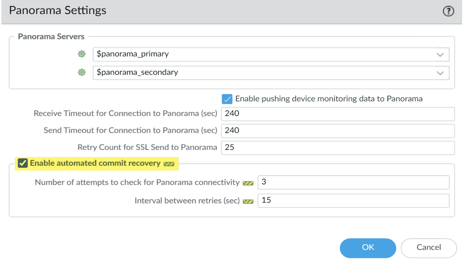Toggle Enable automated commit recovery checkbox
Image resolution: width=463 pixels, height=259 pixels.
23,163
